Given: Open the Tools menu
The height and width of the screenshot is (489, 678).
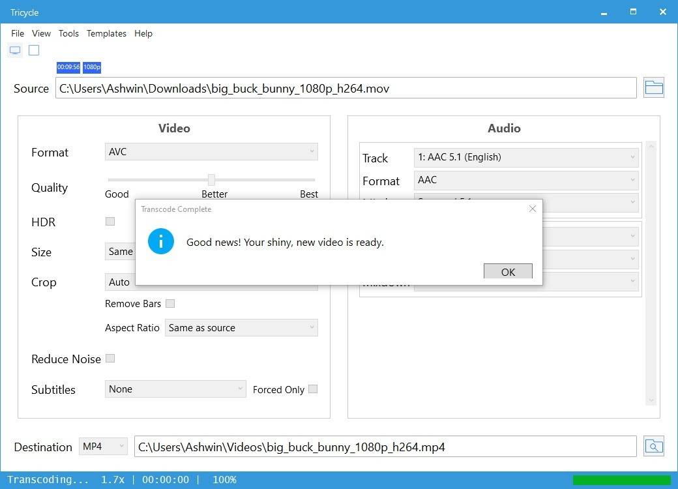Looking at the screenshot, I should [68, 33].
